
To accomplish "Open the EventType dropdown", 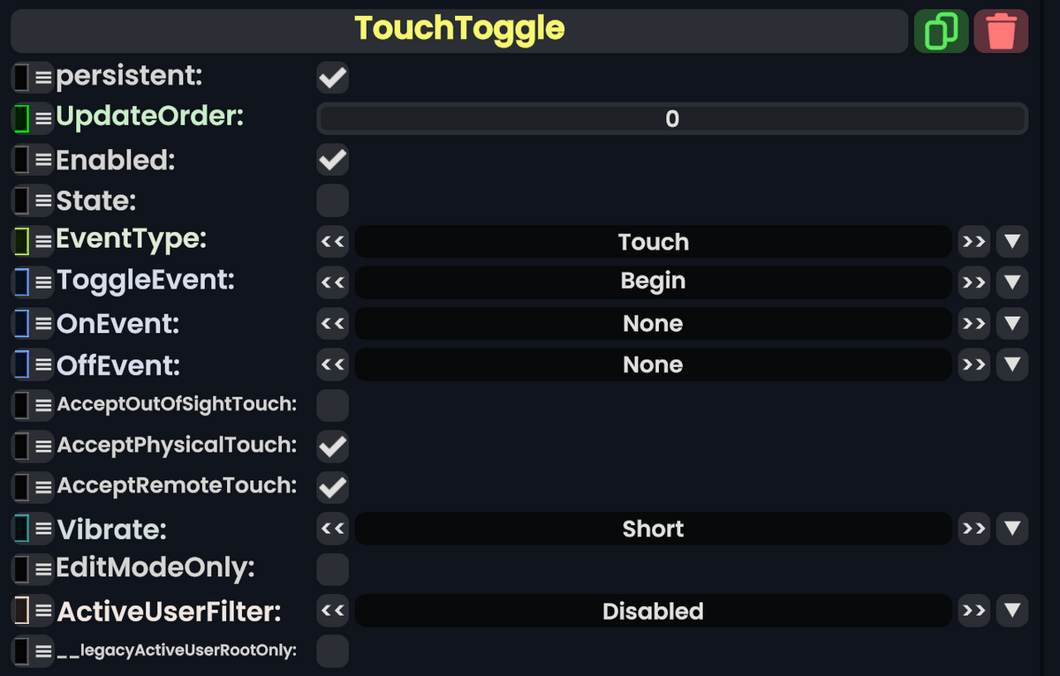I will [1012, 241].
